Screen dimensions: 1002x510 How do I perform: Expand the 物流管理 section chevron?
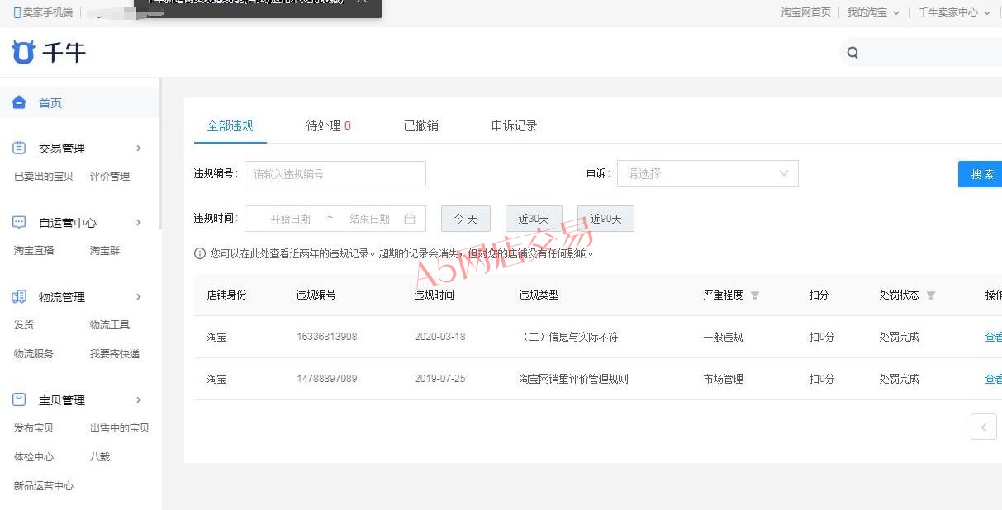pos(138,297)
